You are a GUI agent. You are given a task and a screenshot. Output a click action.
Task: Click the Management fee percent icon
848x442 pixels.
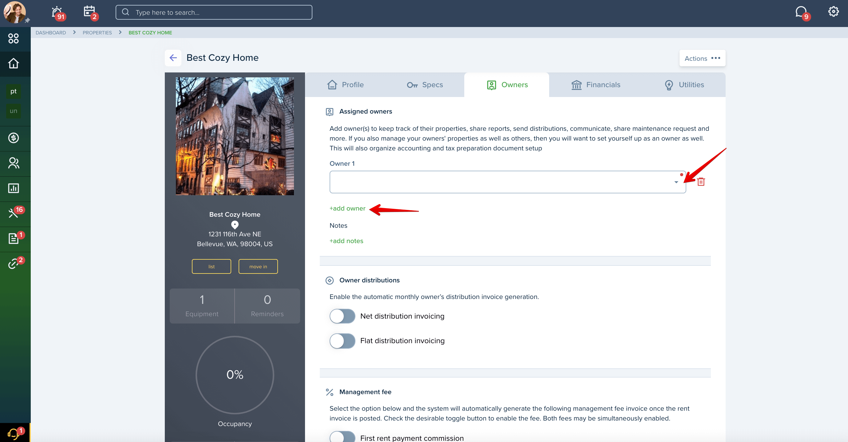[330, 392]
